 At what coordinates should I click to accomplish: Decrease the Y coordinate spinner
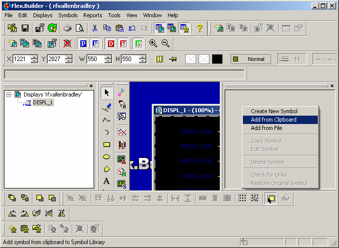pos(68,61)
